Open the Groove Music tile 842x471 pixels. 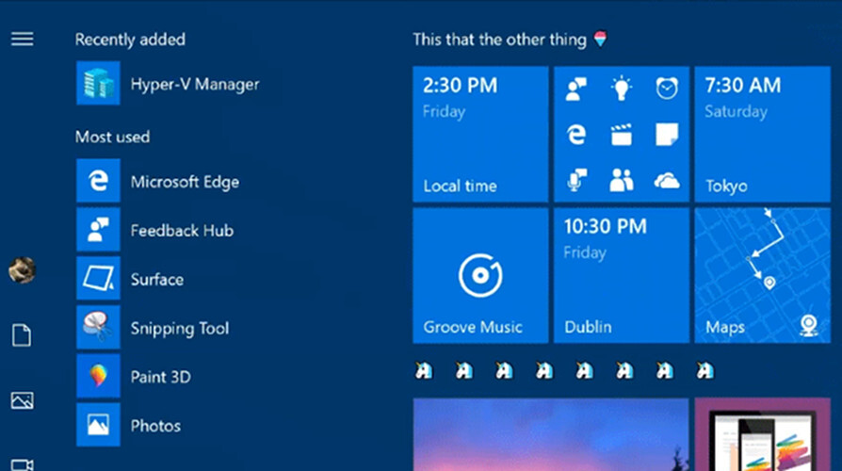(480, 275)
